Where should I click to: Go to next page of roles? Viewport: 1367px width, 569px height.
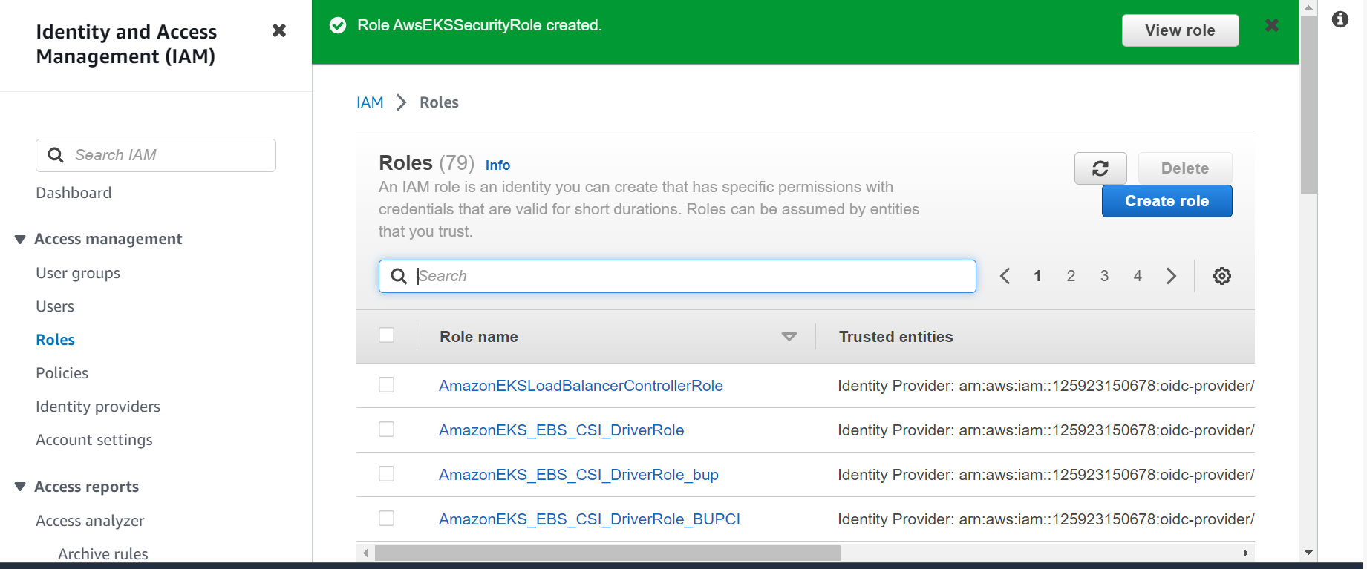point(1172,276)
